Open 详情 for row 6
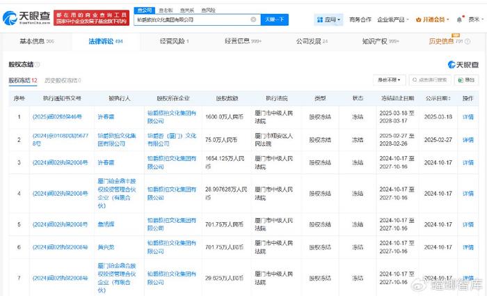487x296 pixels. 468,247
